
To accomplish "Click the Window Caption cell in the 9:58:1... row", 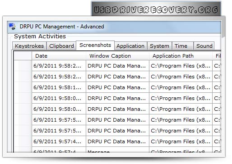I will (117, 87).
